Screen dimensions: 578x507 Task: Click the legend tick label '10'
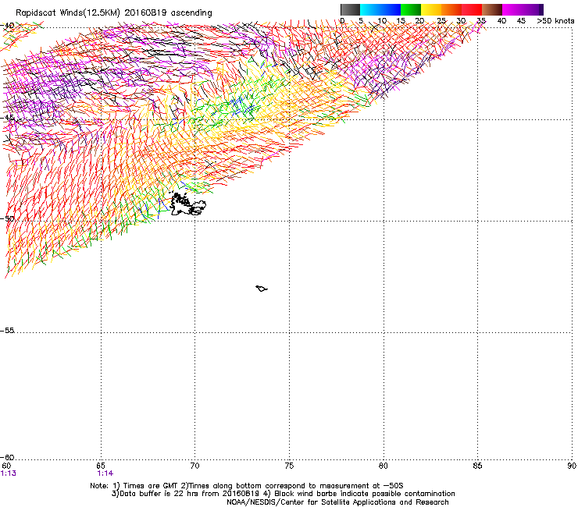pos(382,21)
